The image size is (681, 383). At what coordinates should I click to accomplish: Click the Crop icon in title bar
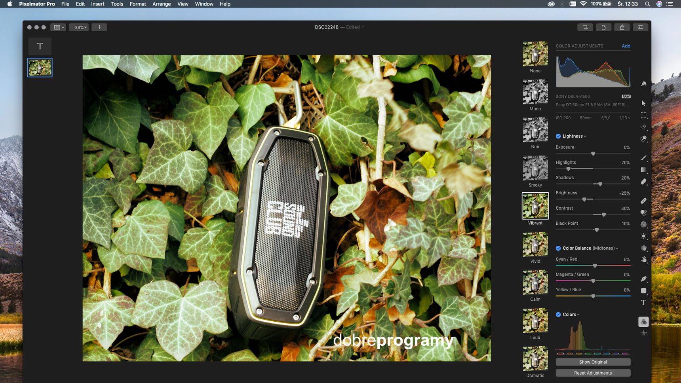[585, 27]
